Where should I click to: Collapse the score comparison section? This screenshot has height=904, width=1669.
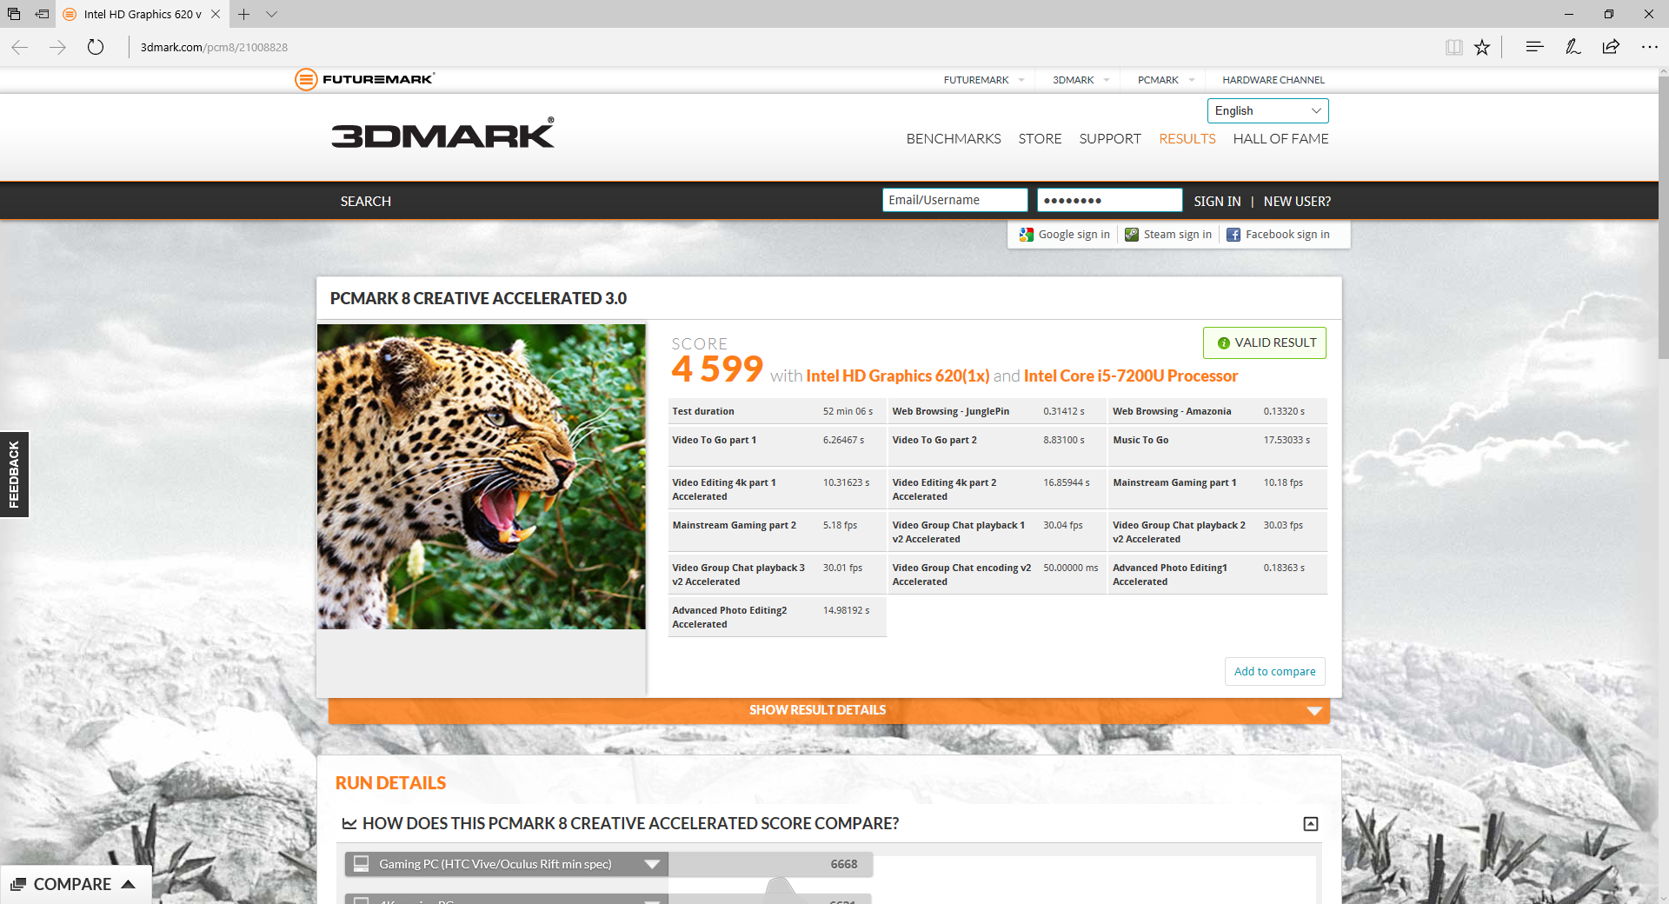tap(1311, 823)
